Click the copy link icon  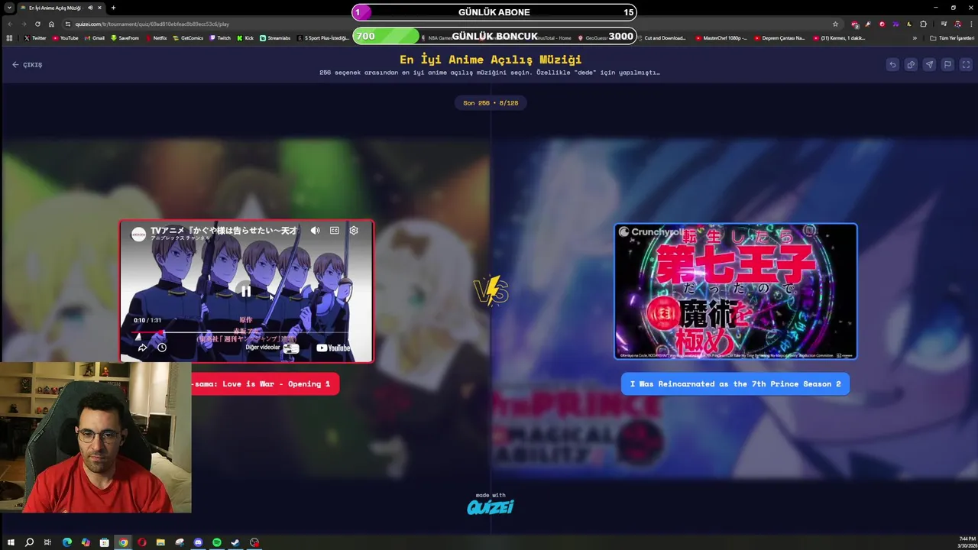pos(911,65)
